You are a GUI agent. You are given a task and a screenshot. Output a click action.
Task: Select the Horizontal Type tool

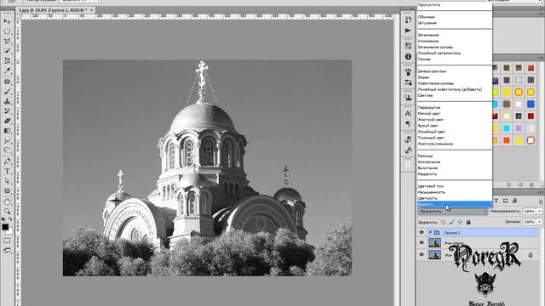7,171
